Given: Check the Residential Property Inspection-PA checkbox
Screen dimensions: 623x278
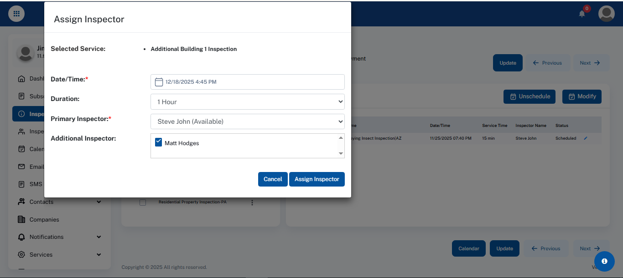Looking at the screenshot, I should (143, 202).
